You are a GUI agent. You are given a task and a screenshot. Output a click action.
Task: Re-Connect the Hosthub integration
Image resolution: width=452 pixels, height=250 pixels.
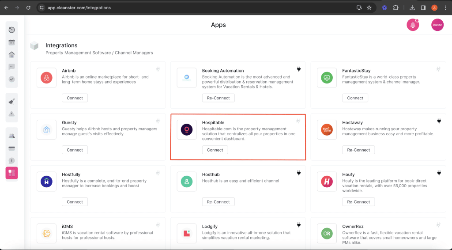pyautogui.click(x=218, y=202)
